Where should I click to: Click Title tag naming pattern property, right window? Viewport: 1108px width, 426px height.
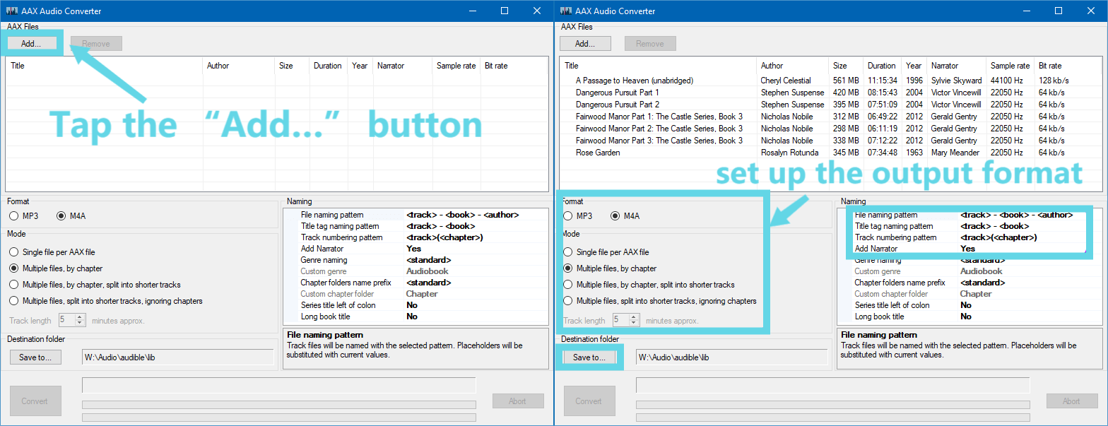(969, 226)
